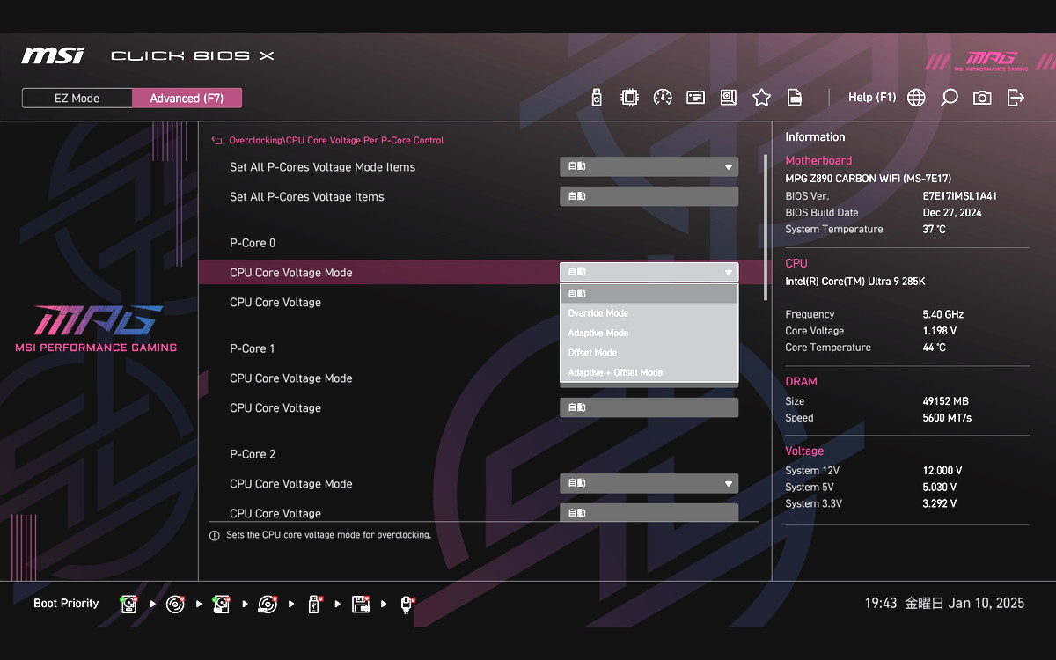Viewport: 1056px width, 660px height.
Task: Select the USB key boot device icon
Action: (314, 604)
